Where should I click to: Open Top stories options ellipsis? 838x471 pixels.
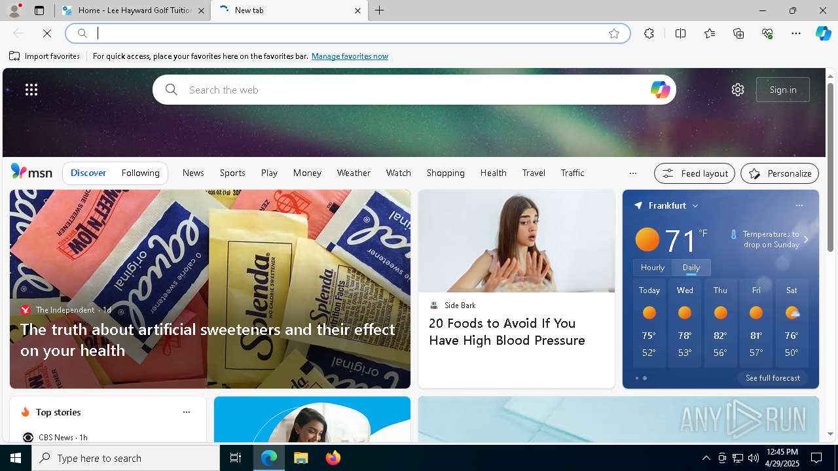coord(187,412)
